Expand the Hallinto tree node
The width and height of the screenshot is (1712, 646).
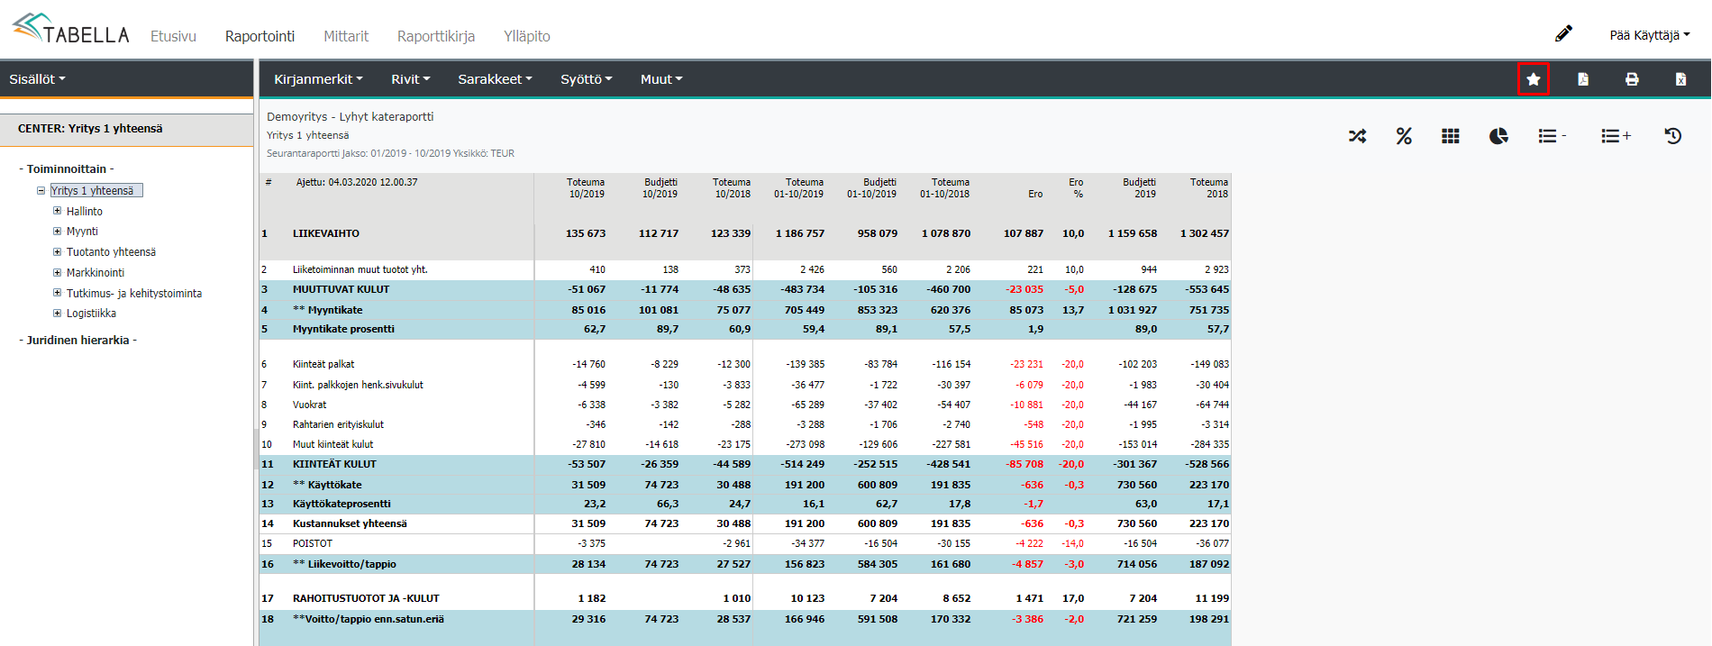tap(58, 211)
